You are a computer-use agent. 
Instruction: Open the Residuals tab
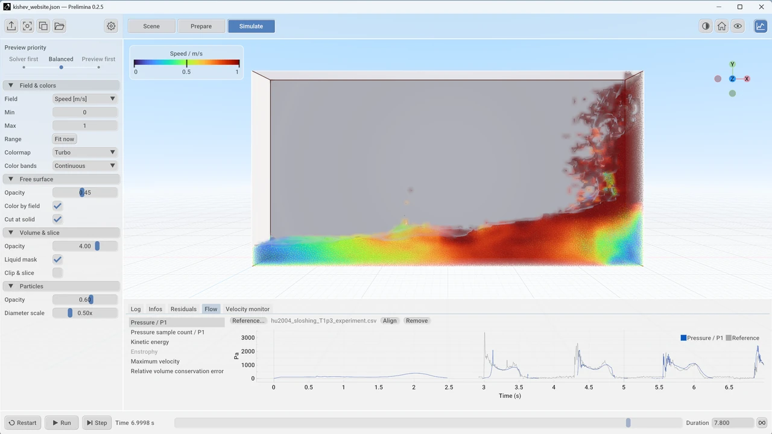183,309
